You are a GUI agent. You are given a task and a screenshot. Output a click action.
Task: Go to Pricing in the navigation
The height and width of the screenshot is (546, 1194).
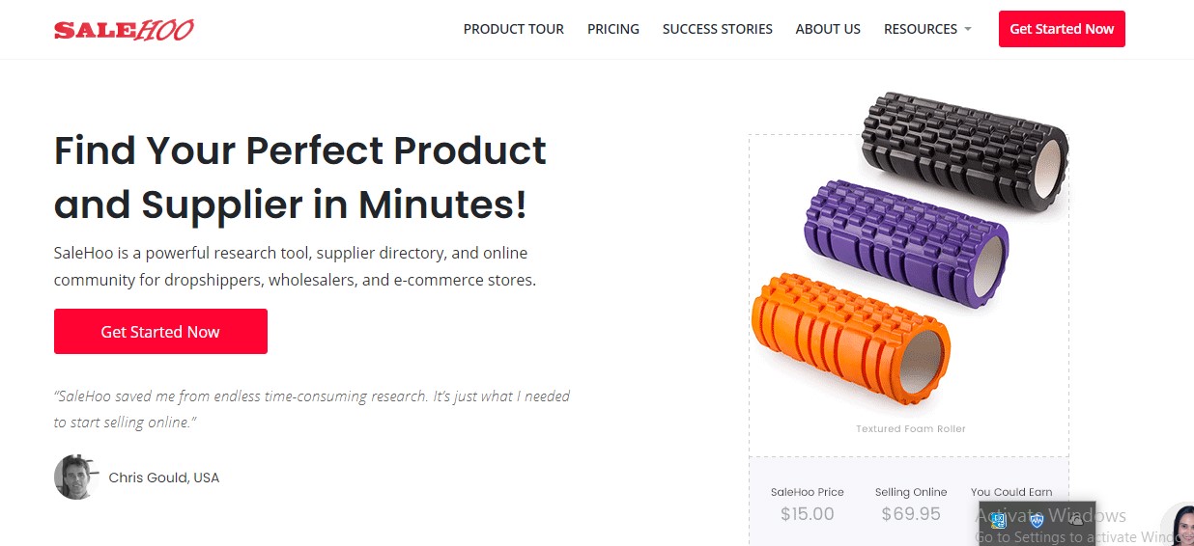pyautogui.click(x=613, y=29)
